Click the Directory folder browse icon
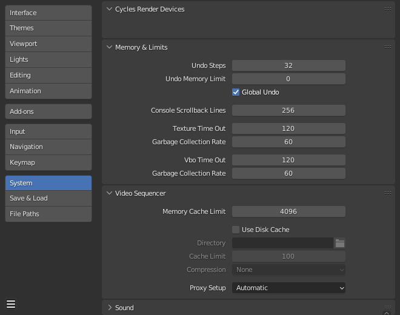Image resolution: width=400 pixels, height=315 pixels. coord(340,243)
